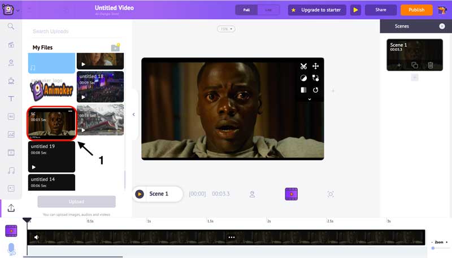The width and height of the screenshot is (452, 258).
Task: Delete Scene 1 trash icon
Action: (431, 65)
